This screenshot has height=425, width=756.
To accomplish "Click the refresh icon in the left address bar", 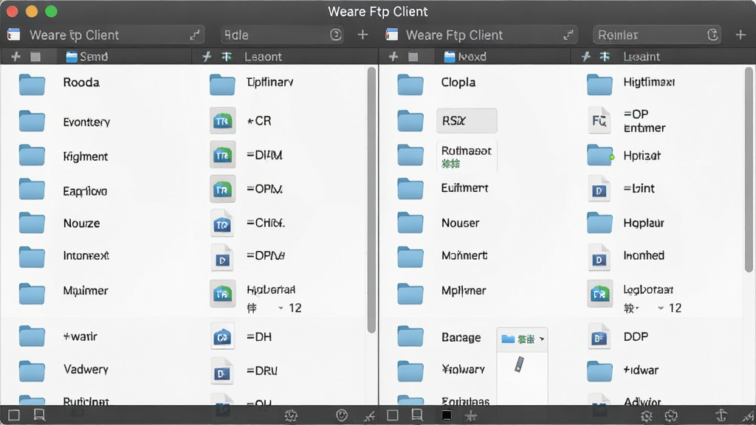I will [336, 35].
